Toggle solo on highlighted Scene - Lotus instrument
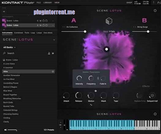The height and width of the screenshot is (134, 161). (38, 25)
